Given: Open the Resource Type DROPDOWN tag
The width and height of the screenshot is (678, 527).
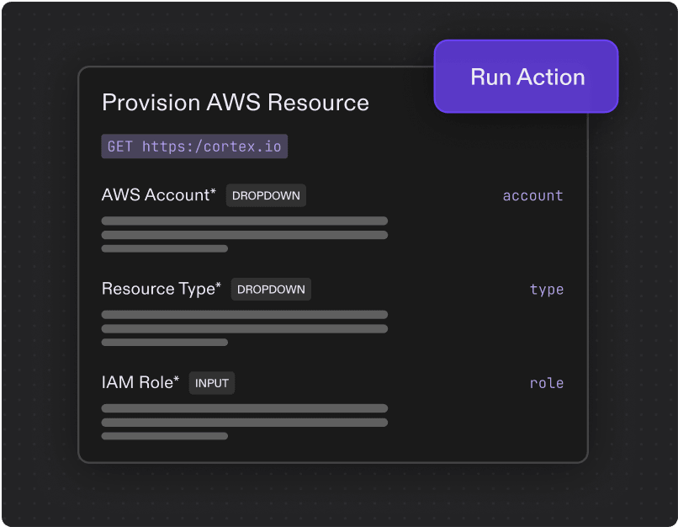Looking at the screenshot, I should click(271, 290).
